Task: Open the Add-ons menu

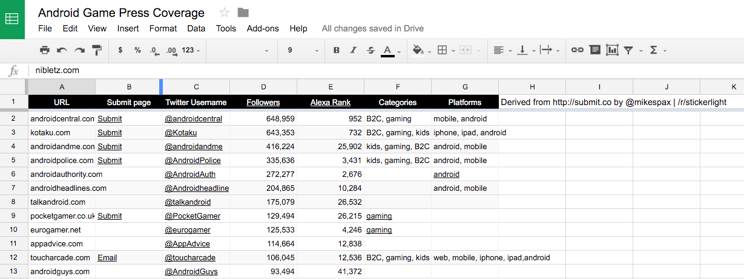Action: 263,28
